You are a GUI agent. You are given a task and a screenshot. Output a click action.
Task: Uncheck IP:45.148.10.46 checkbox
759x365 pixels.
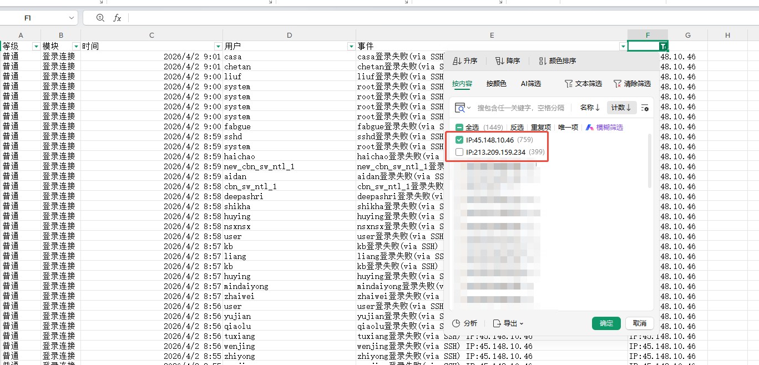tap(459, 140)
